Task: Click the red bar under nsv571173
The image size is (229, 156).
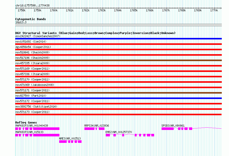Action: coord(118,114)
